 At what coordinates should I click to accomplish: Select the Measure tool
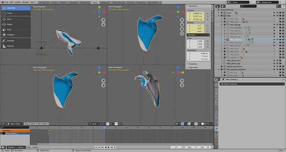tap(16, 46)
